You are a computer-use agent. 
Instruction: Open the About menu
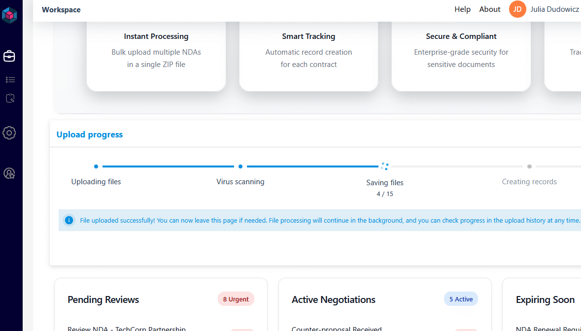pyautogui.click(x=490, y=9)
